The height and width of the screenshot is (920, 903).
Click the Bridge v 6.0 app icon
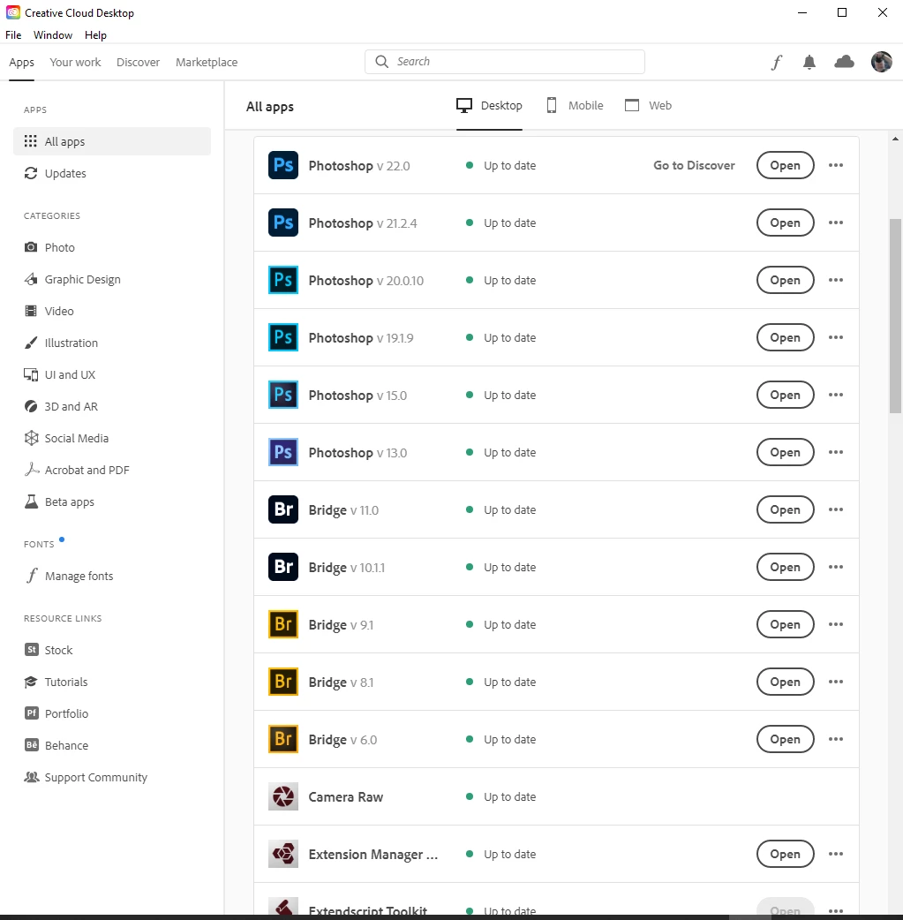point(282,739)
